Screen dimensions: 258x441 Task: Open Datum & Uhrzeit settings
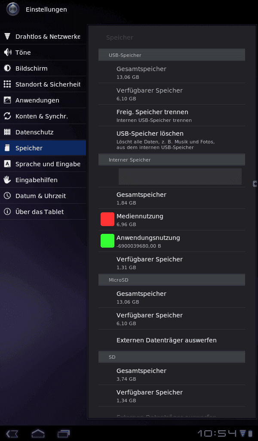(x=43, y=196)
